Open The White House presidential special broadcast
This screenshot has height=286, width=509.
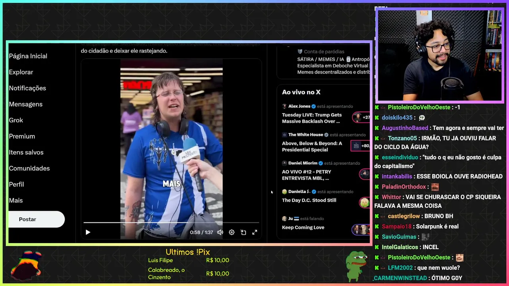coord(312,147)
